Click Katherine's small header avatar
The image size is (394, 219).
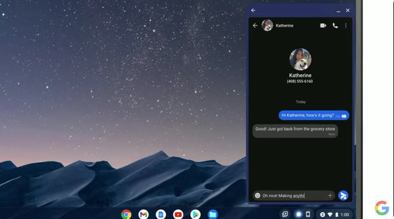(267, 25)
